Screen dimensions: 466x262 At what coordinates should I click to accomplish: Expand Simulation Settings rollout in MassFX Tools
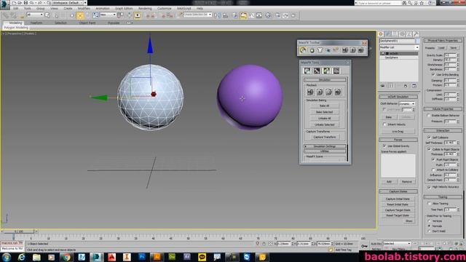tap(325, 146)
